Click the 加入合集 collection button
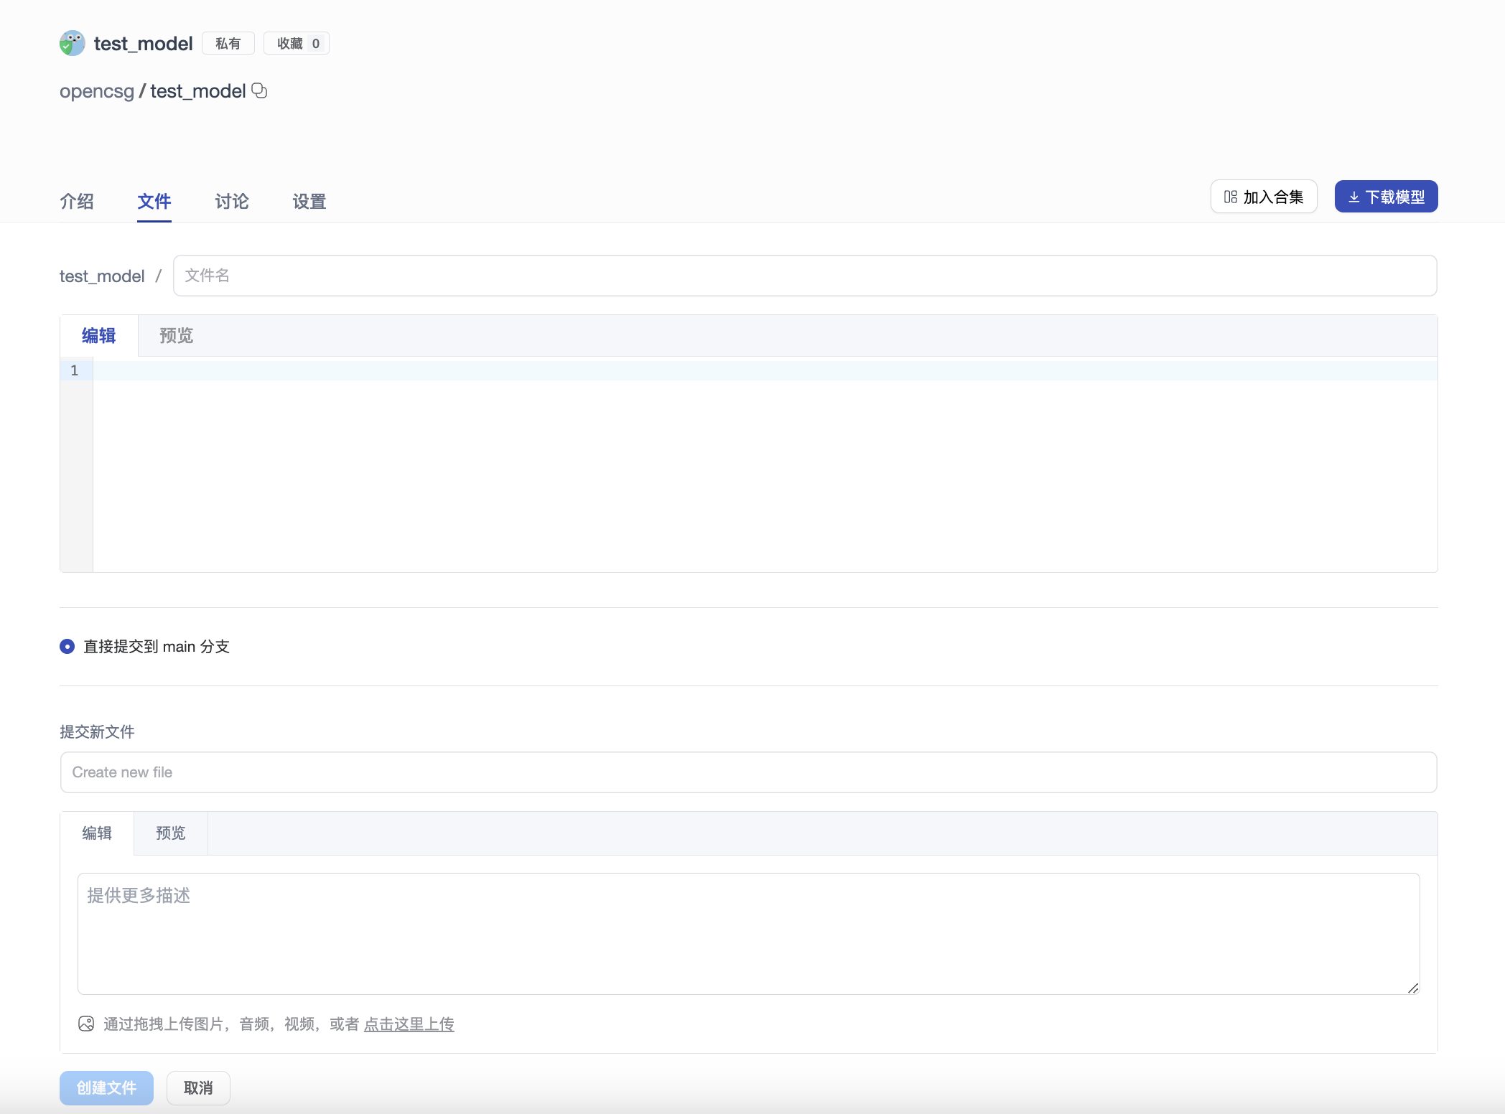The image size is (1505, 1114). pyautogui.click(x=1263, y=197)
